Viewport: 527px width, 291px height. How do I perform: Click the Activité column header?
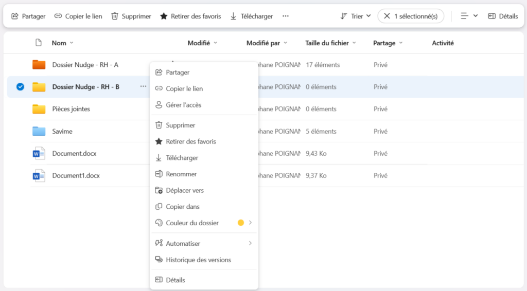(x=443, y=43)
